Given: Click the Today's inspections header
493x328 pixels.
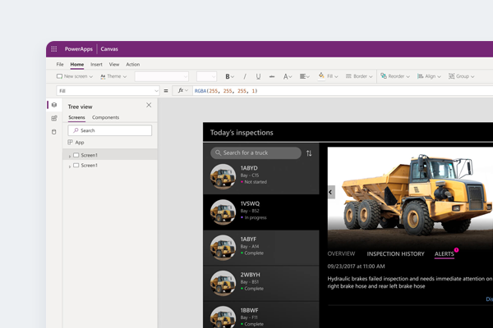Looking at the screenshot, I should (x=242, y=133).
